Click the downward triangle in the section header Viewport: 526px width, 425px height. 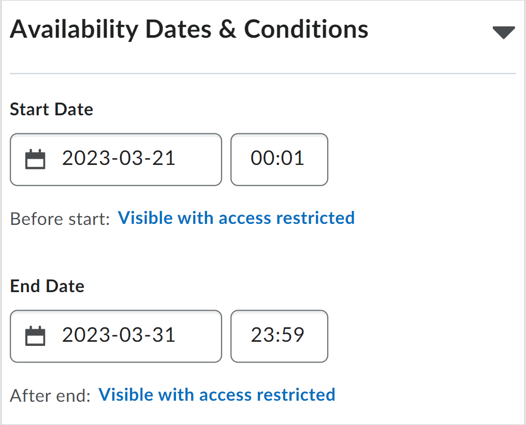[x=503, y=33]
